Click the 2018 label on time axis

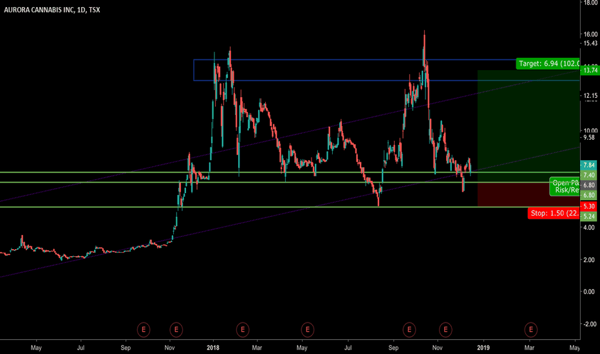point(212,348)
